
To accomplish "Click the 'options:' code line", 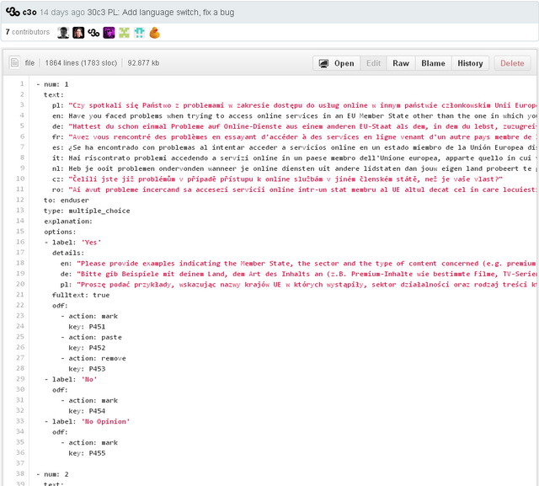I will pos(60,232).
